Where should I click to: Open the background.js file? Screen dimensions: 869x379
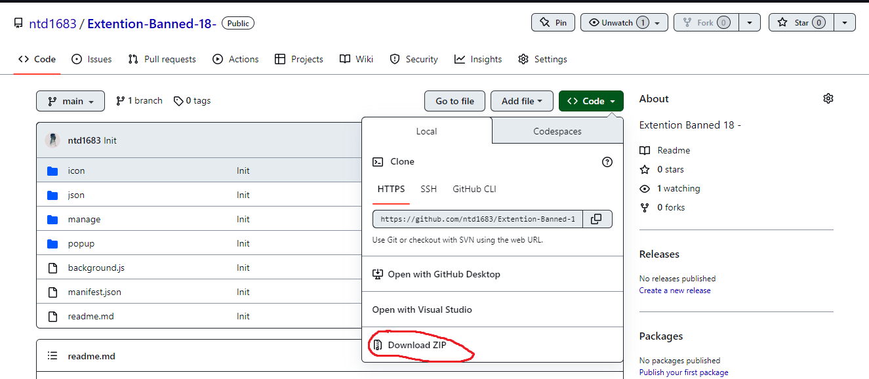click(96, 268)
